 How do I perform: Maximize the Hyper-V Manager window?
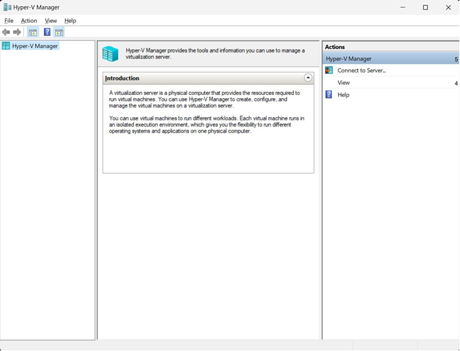coord(425,7)
